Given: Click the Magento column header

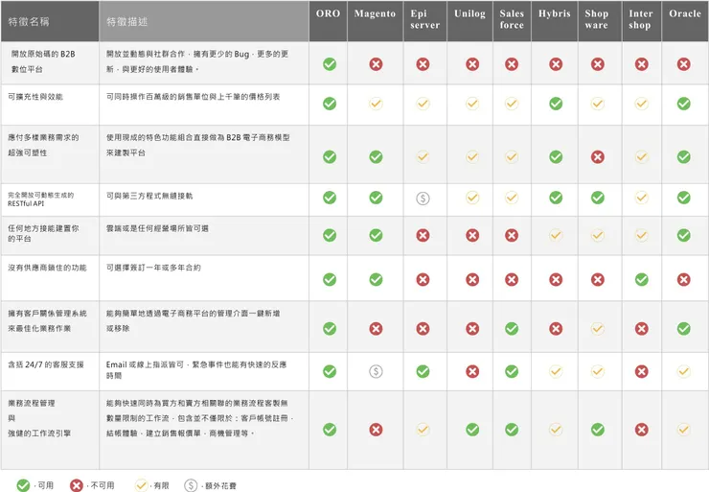Looking at the screenshot, I should point(376,21).
